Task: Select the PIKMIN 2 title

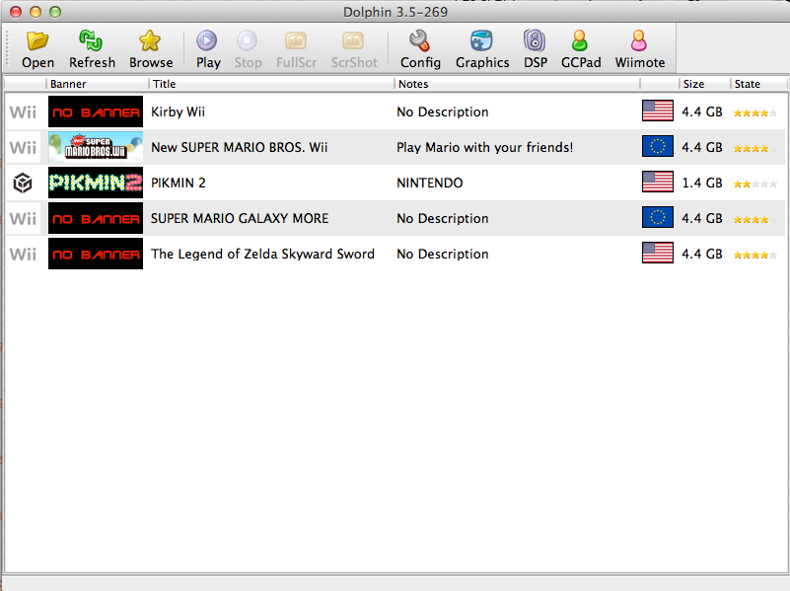Action: (179, 183)
